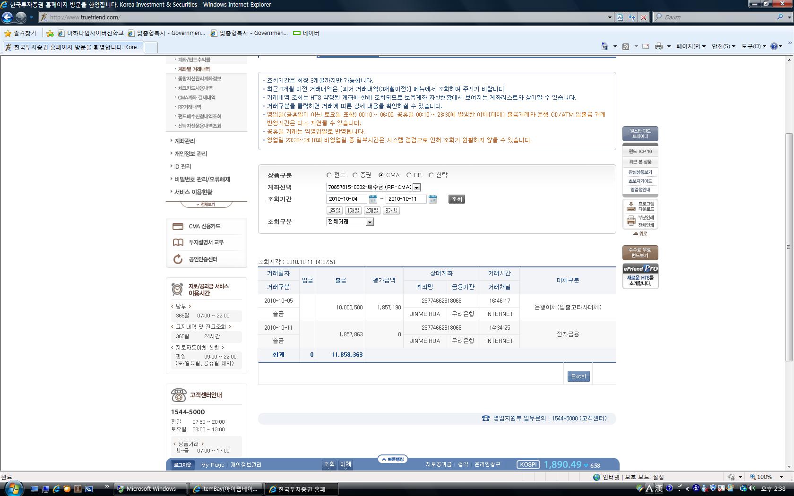Image resolution: width=794 pixels, height=496 pixels.
Task: Expand the 계좌관리 menu section
Action: [x=184, y=141]
